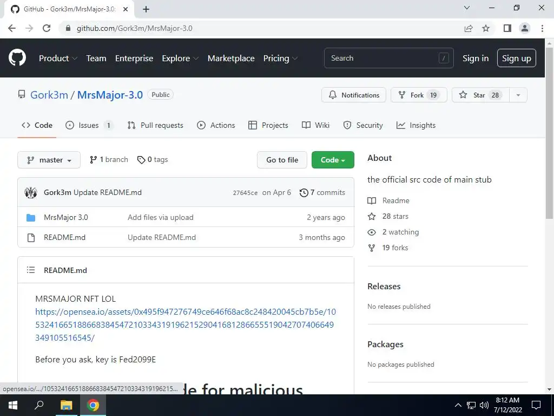Open the notification center icon
554x416 pixels.
click(x=536, y=405)
